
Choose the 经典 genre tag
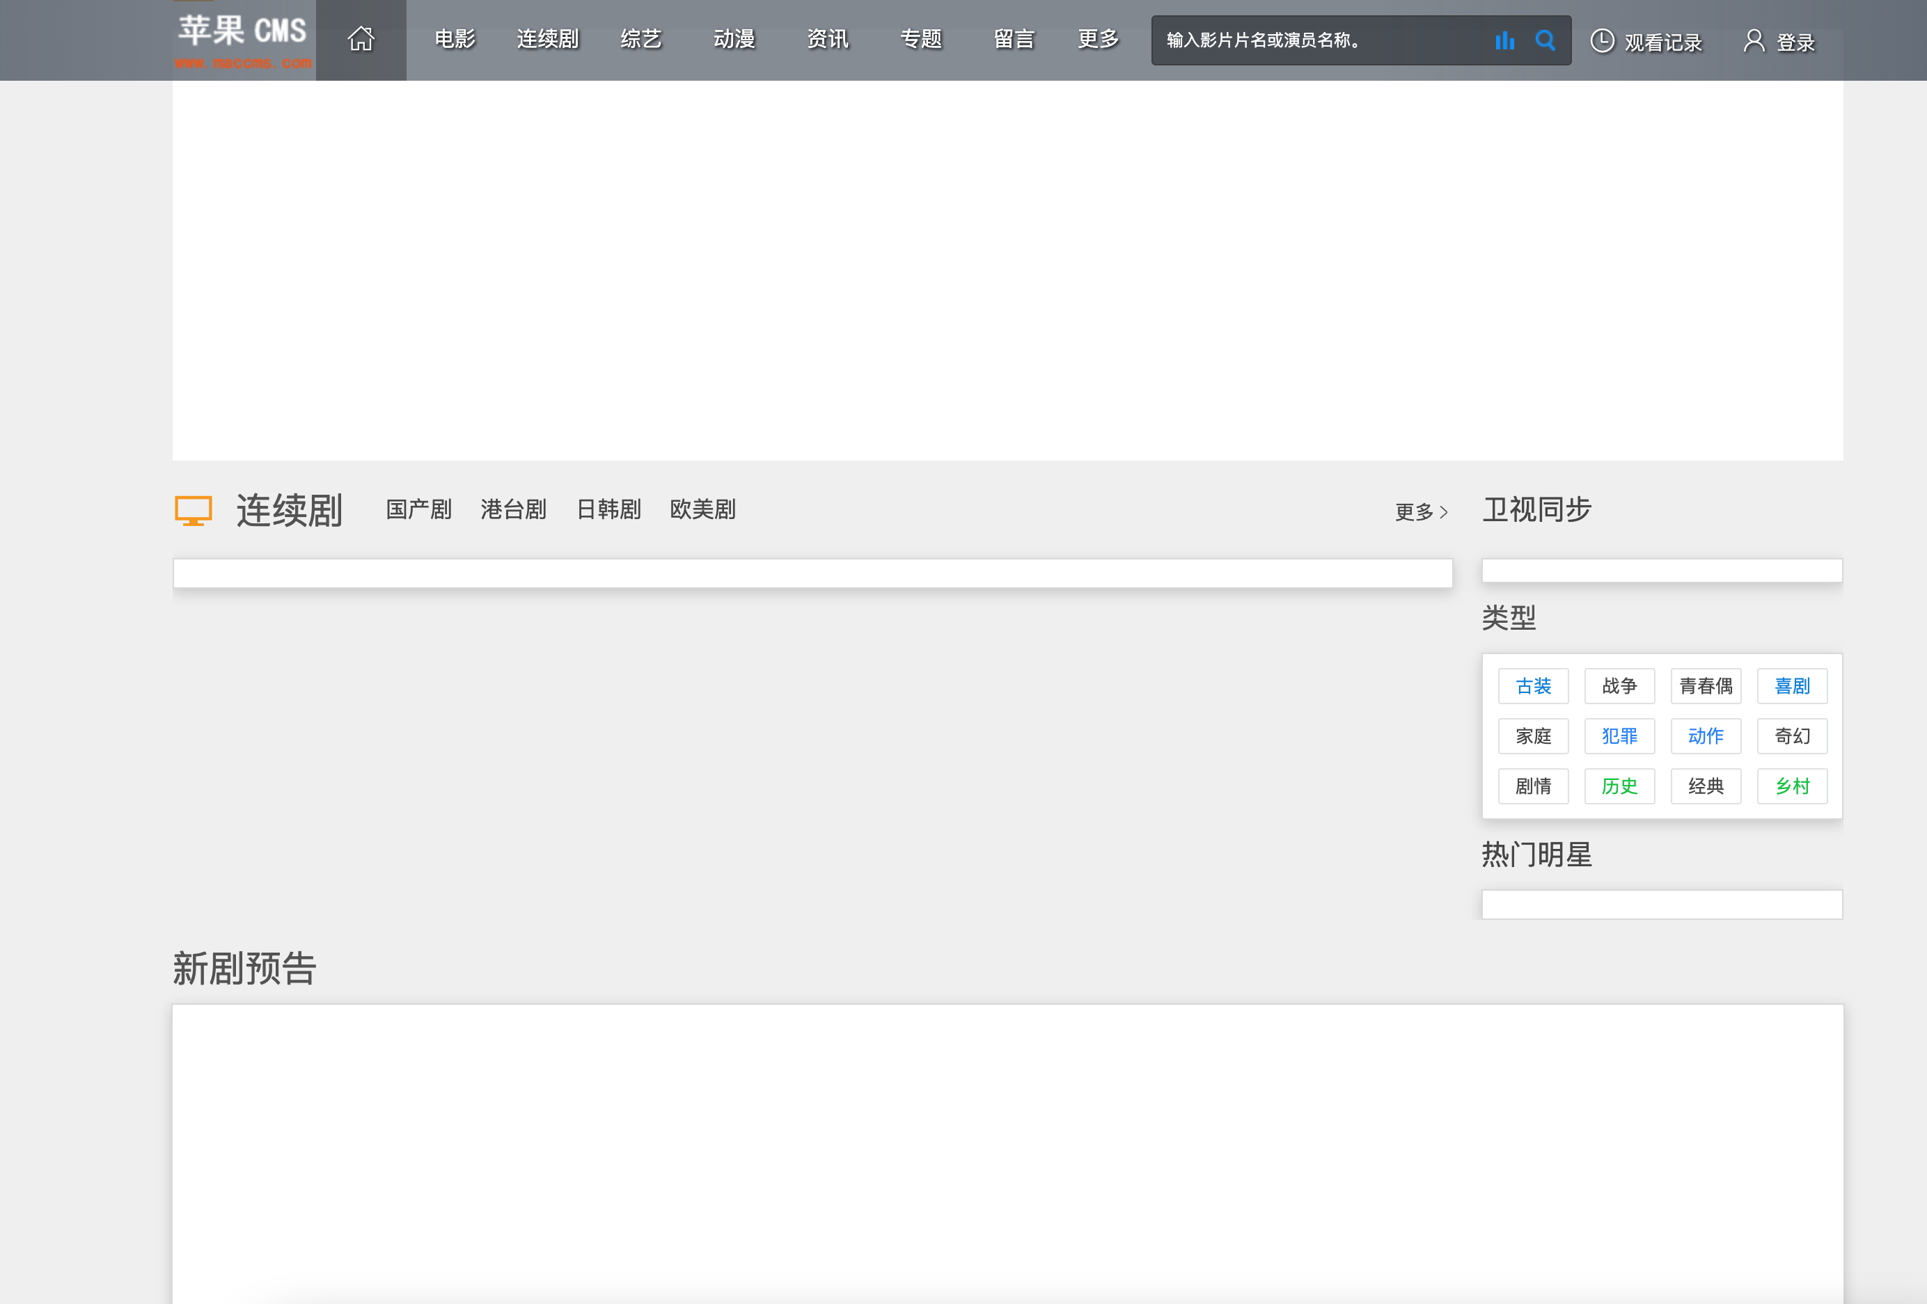pyautogui.click(x=1706, y=786)
